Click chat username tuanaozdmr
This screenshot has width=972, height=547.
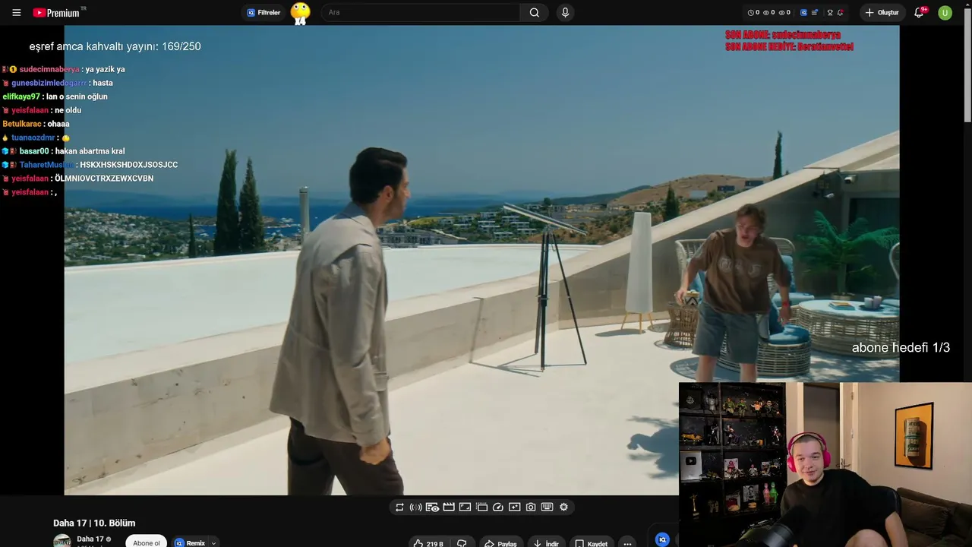pos(33,138)
